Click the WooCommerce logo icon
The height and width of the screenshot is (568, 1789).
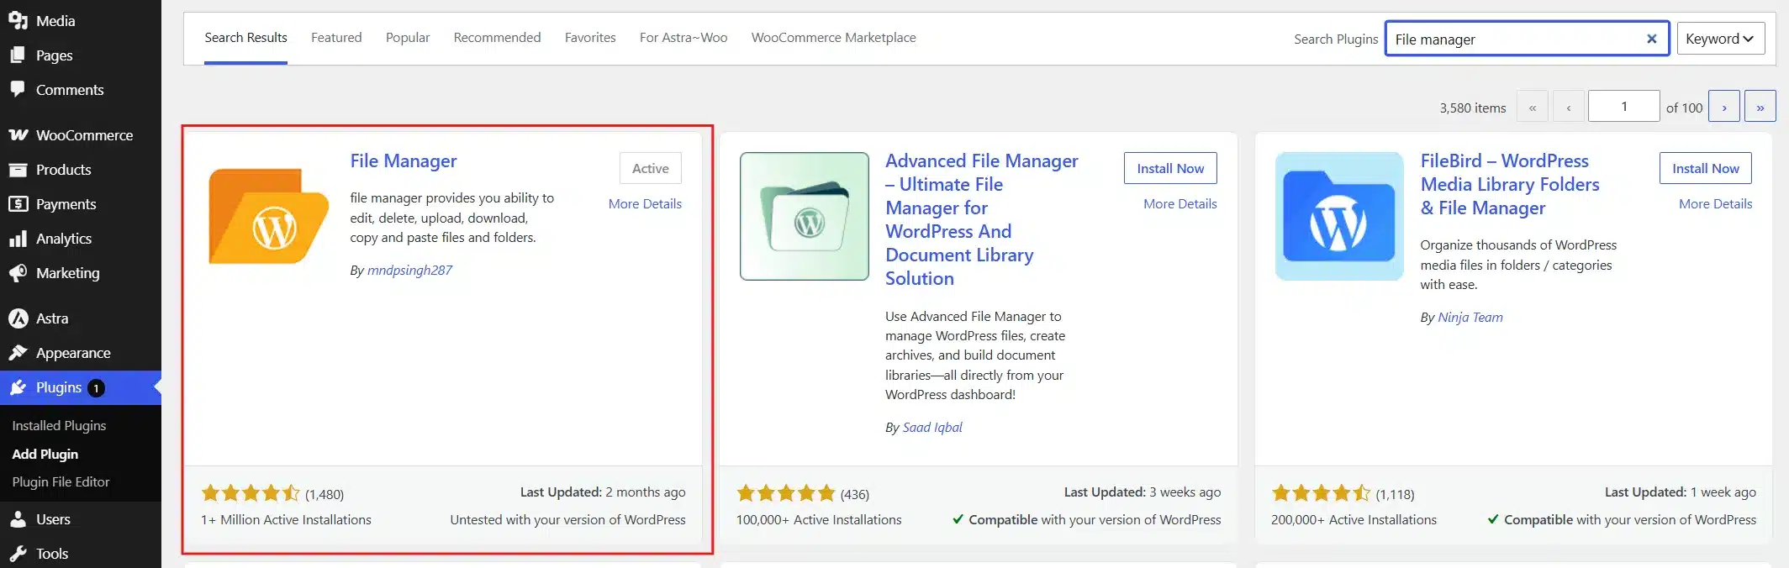tap(18, 135)
